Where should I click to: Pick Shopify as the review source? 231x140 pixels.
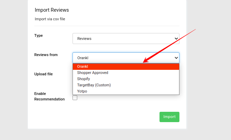click(126, 79)
